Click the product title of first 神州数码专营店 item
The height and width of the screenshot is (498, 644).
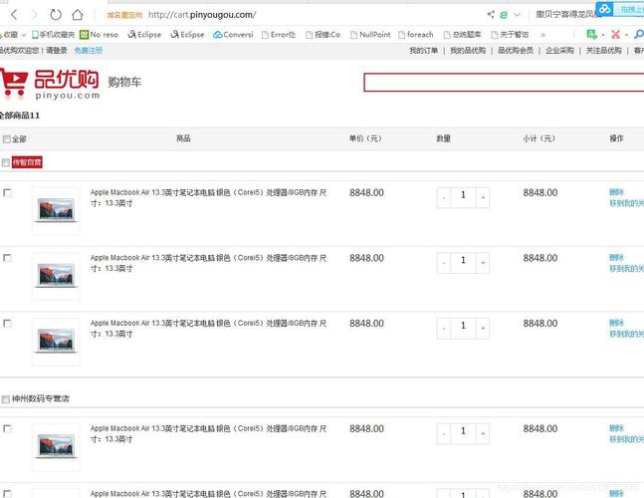coord(208,433)
